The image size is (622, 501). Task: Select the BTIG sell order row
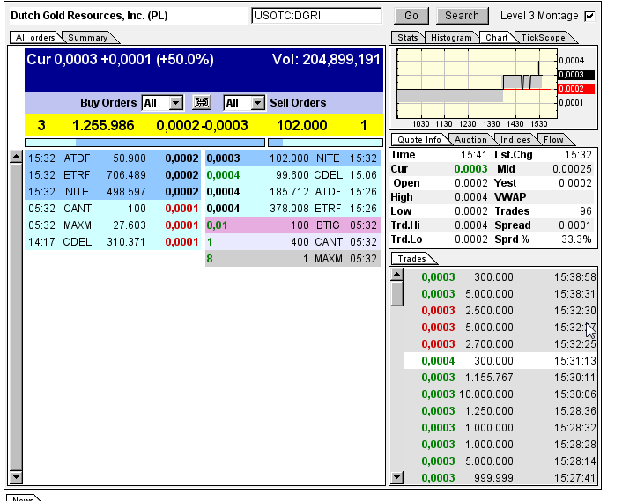292,225
